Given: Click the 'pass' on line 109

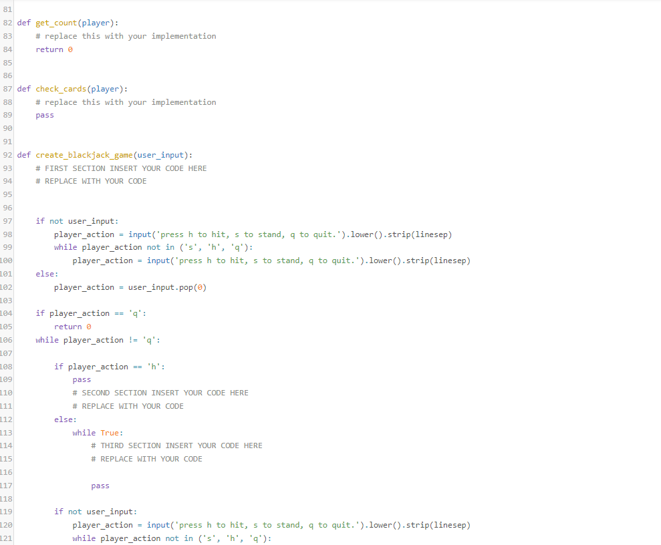Looking at the screenshot, I should coord(82,379).
